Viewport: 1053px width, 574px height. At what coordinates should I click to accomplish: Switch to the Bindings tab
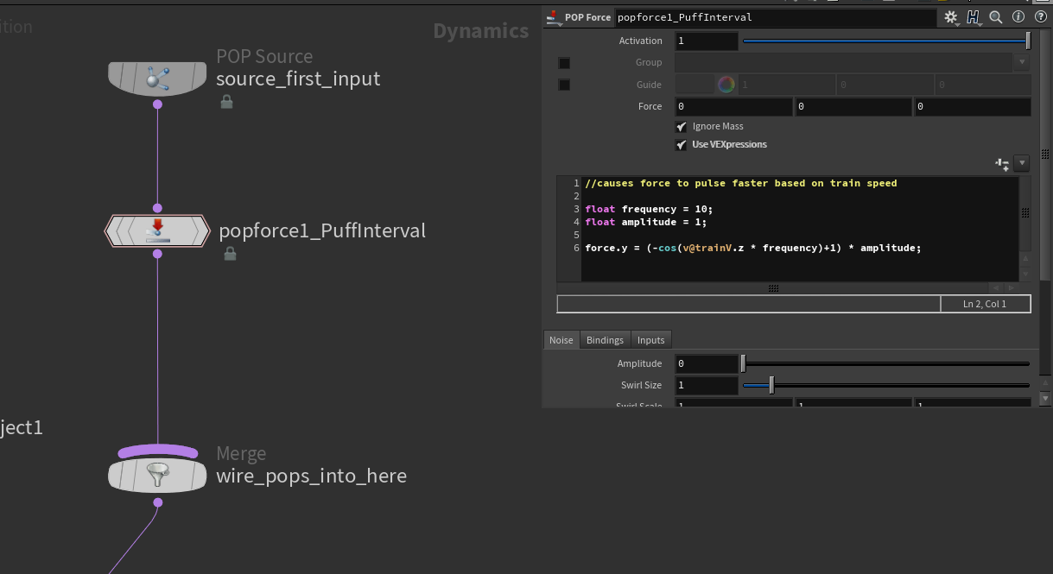605,340
